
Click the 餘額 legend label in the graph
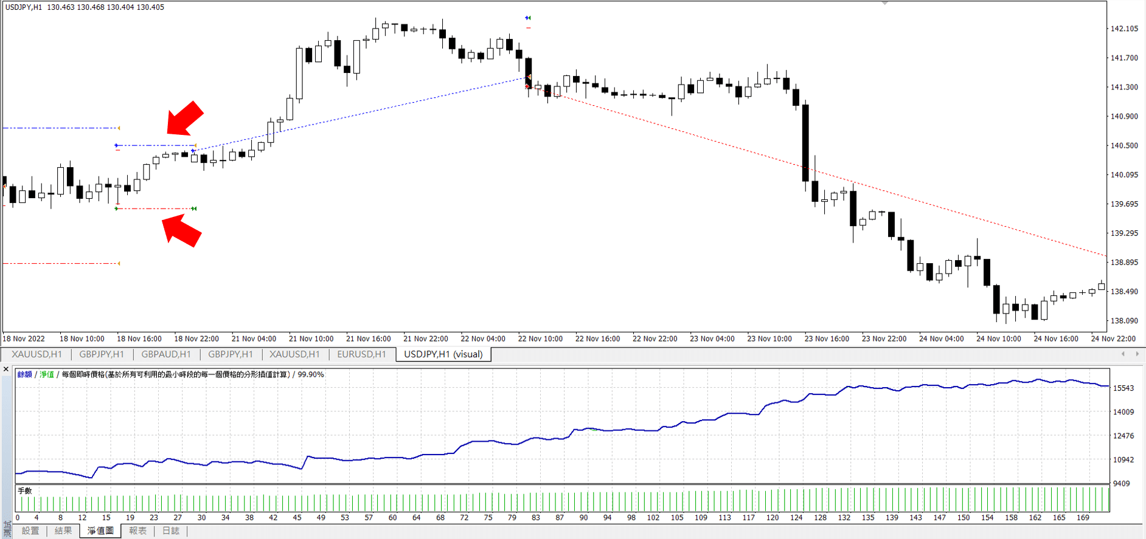(x=25, y=374)
